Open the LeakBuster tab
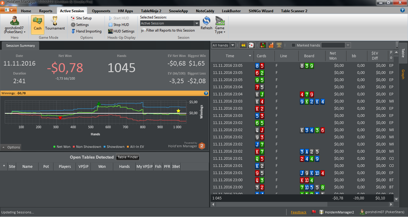The image size is (408, 217). [x=231, y=11]
